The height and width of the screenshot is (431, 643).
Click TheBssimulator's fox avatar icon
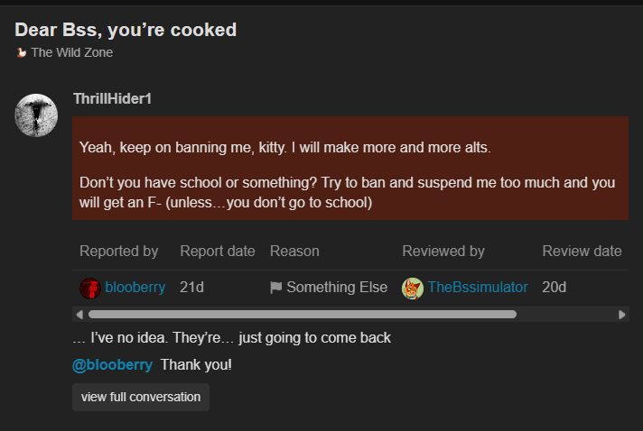(x=413, y=288)
